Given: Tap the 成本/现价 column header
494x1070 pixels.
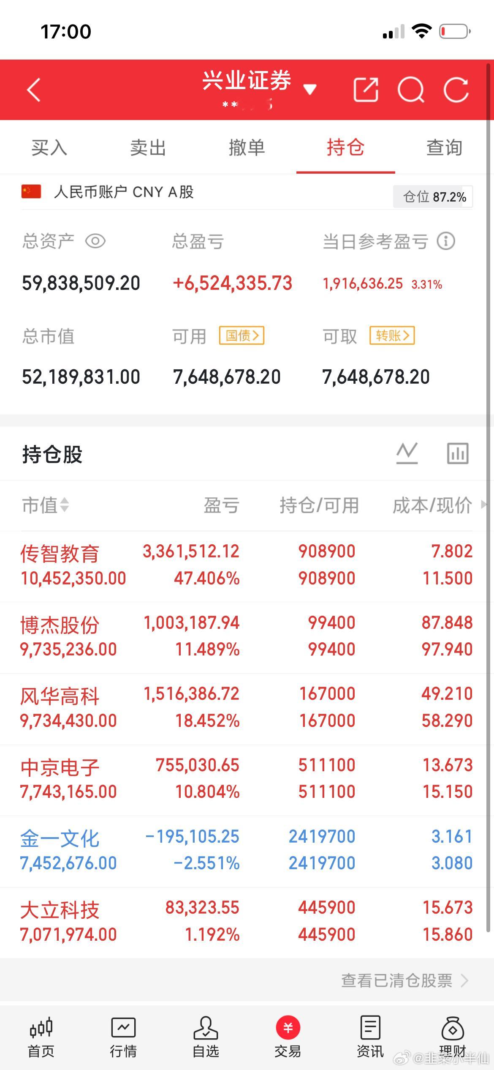Looking at the screenshot, I should click(432, 505).
